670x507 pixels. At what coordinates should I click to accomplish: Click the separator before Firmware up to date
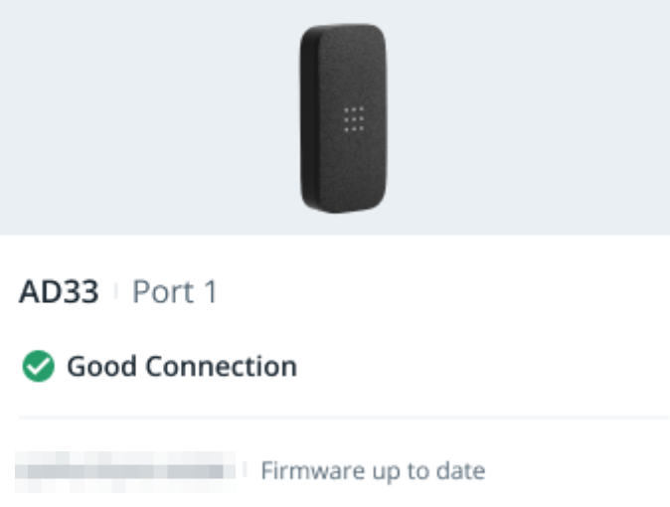245,470
